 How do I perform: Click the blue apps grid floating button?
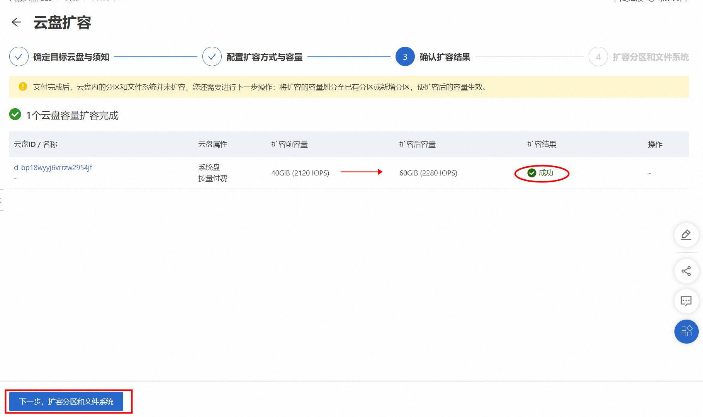pos(686,332)
